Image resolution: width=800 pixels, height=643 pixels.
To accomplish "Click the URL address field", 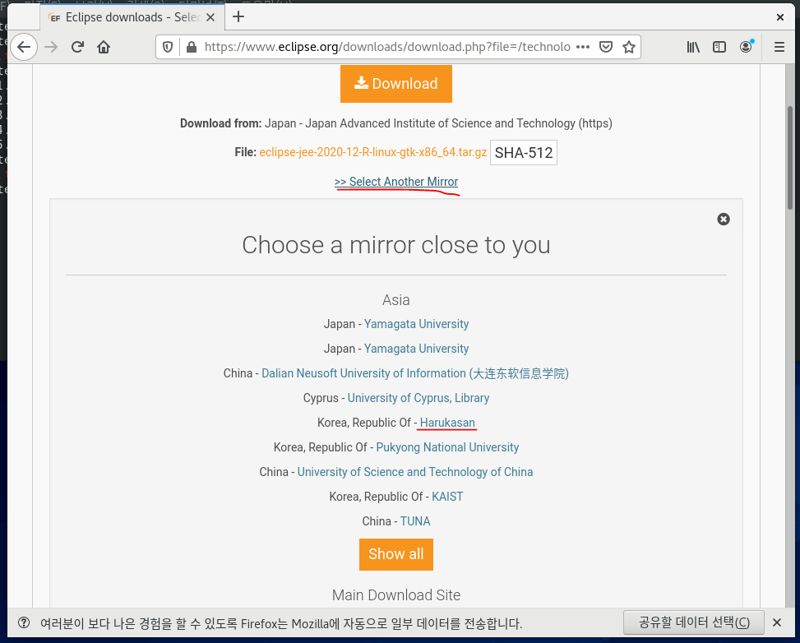I will [386, 48].
